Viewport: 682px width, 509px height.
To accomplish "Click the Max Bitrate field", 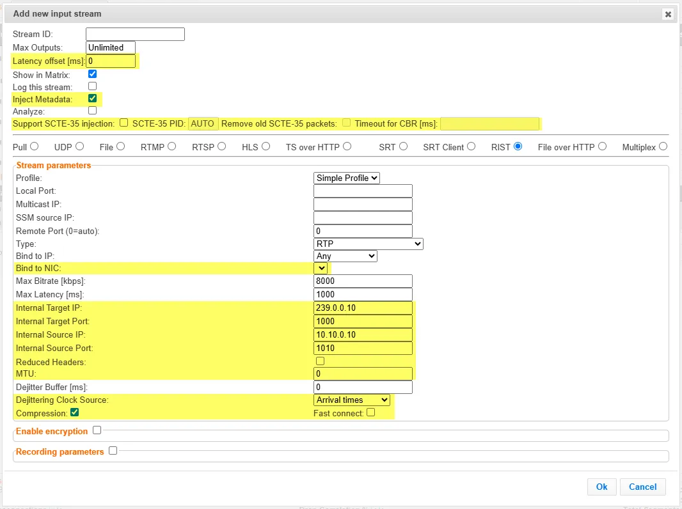I will (363, 281).
